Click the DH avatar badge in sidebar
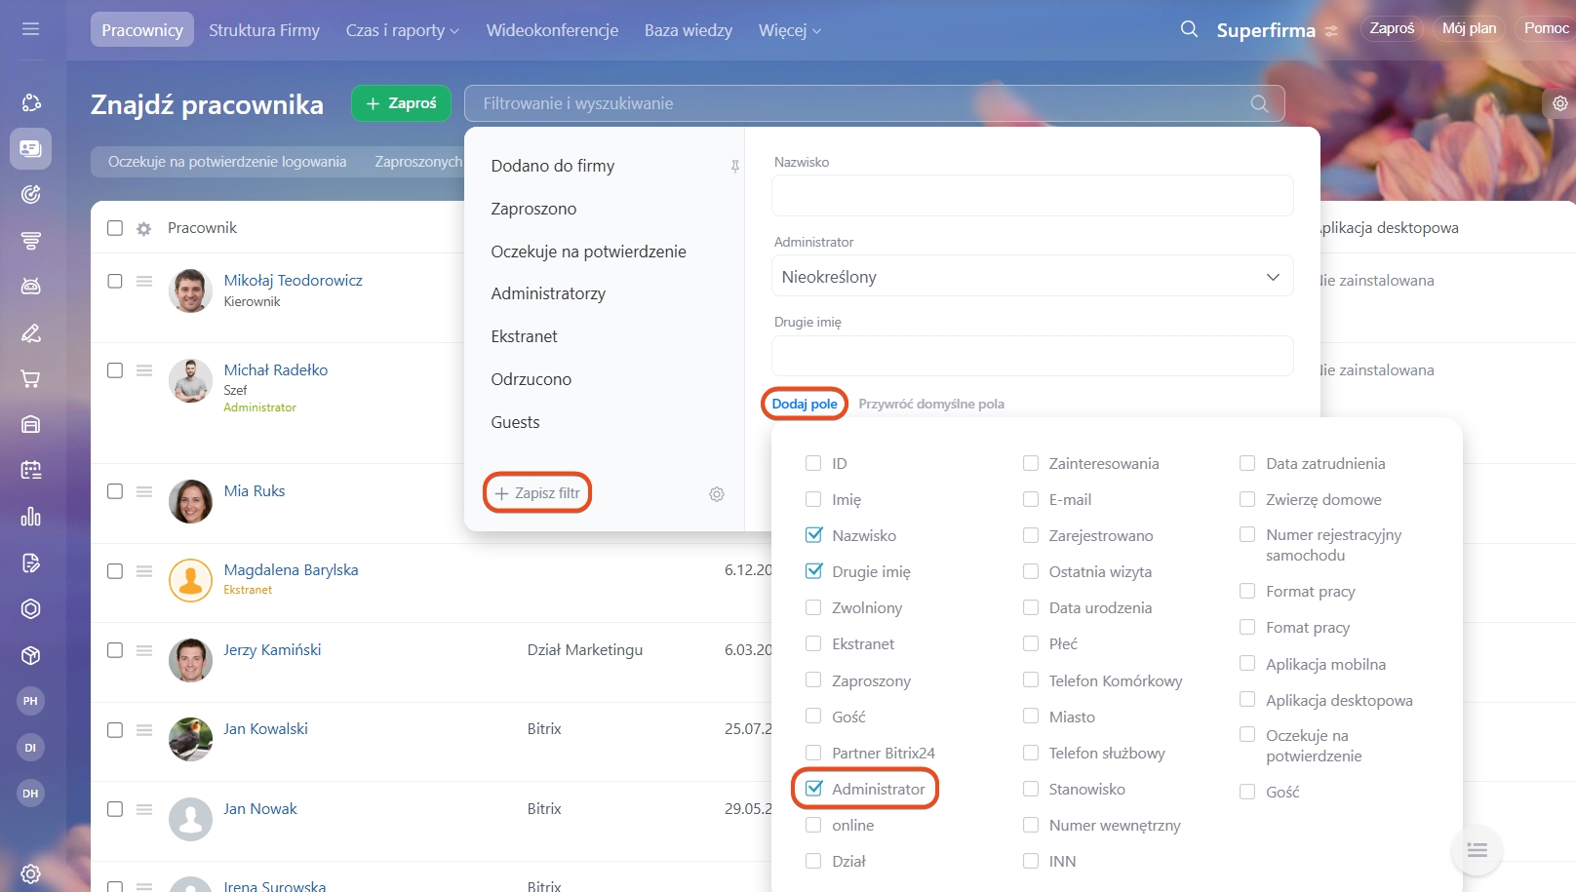 point(30,794)
